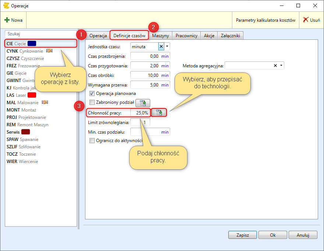This screenshot has width=324, height=251.
Task: Click the red X Usuń icon
Action: coord(306,20)
